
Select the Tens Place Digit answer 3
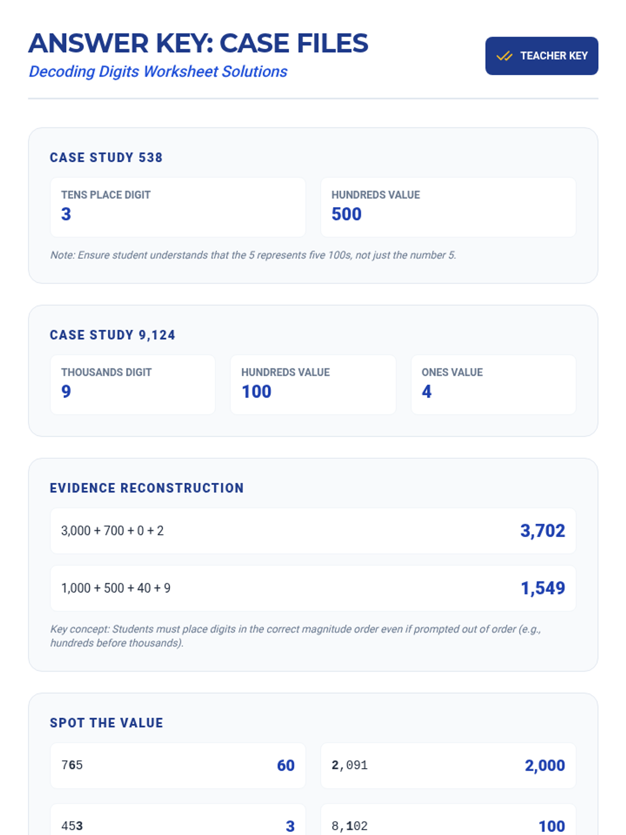(x=66, y=214)
